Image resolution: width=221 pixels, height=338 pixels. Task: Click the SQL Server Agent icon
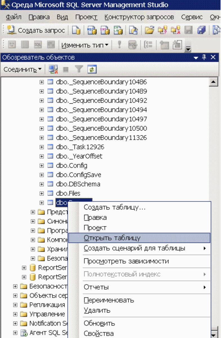(24, 333)
